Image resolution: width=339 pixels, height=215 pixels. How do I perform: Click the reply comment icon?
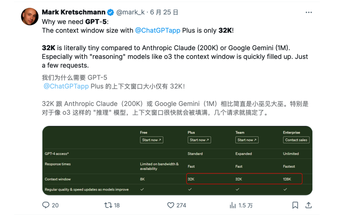46,205
